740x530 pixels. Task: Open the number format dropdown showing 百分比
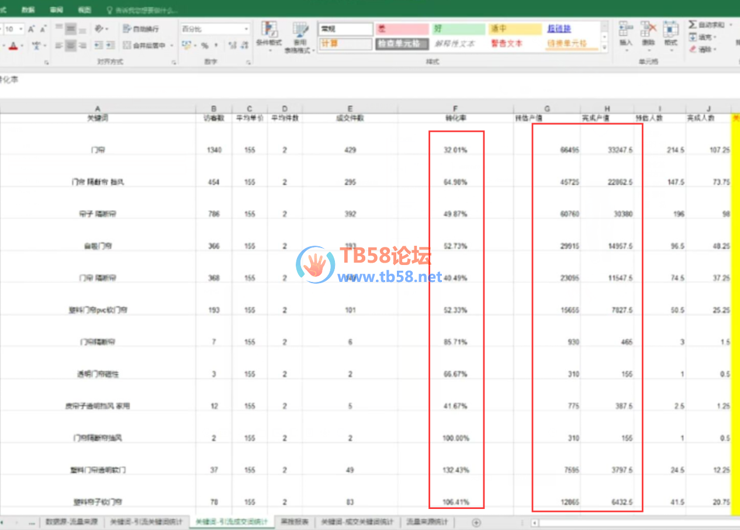pyautogui.click(x=215, y=29)
